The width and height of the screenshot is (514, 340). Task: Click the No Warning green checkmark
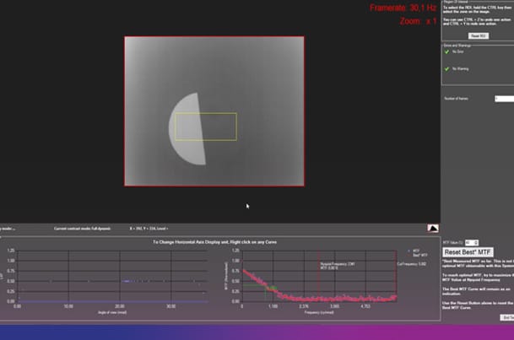coord(447,68)
